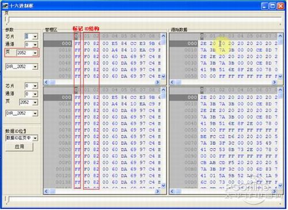Click scroll-down arrow in lower 原始数据 panel
The width and height of the screenshot is (288, 210).
click(280, 185)
